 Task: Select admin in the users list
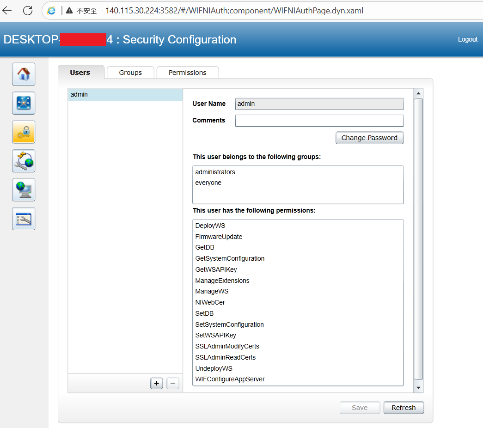pyautogui.click(x=125, y=95)
